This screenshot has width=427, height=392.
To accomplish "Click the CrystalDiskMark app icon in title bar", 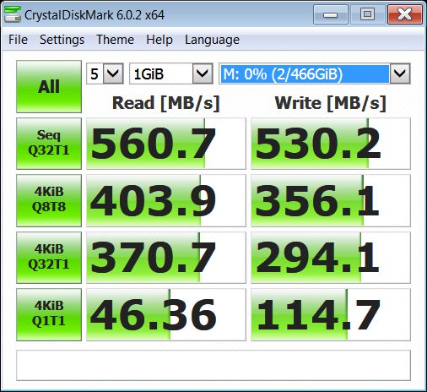I will (x=13, y=14).
